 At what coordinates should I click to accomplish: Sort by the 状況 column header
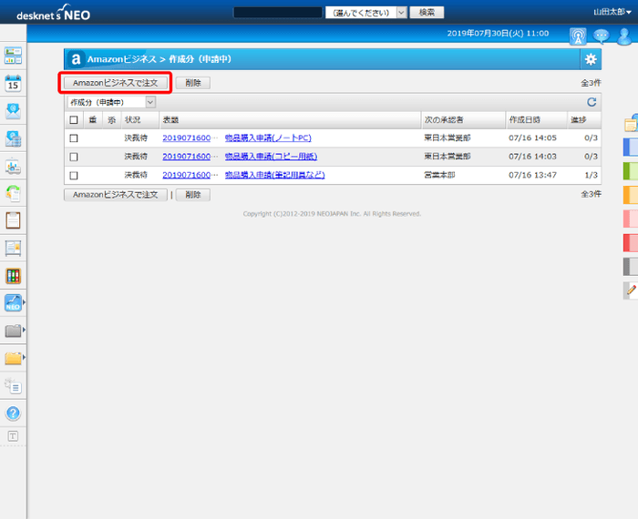[133, 120]
